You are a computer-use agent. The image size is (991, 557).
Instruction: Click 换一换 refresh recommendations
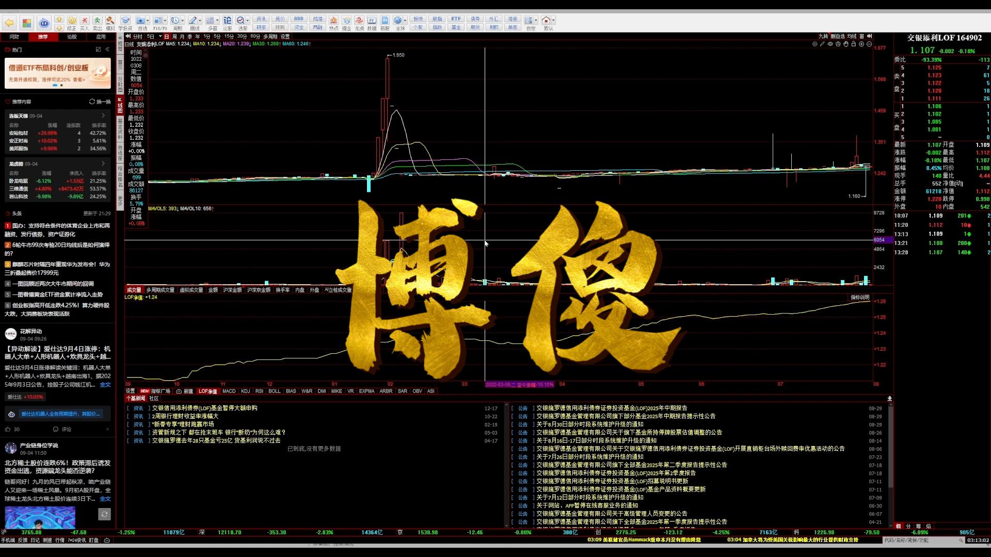(x=100, y=102)
